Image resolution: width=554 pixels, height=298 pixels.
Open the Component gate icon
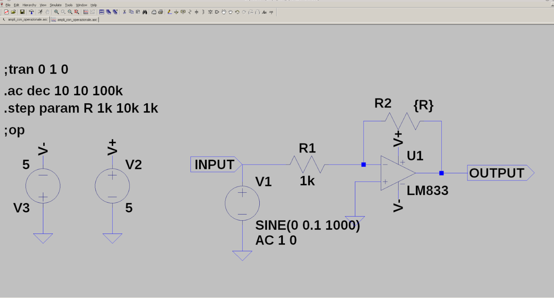[217, 12]
